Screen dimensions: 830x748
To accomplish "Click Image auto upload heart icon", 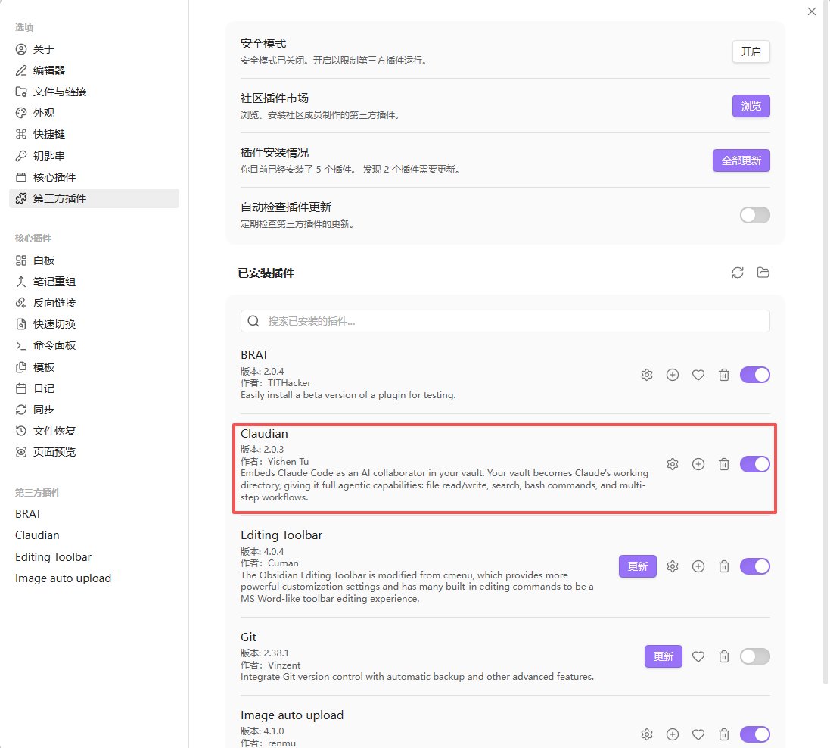I will (x=698, y=734).
